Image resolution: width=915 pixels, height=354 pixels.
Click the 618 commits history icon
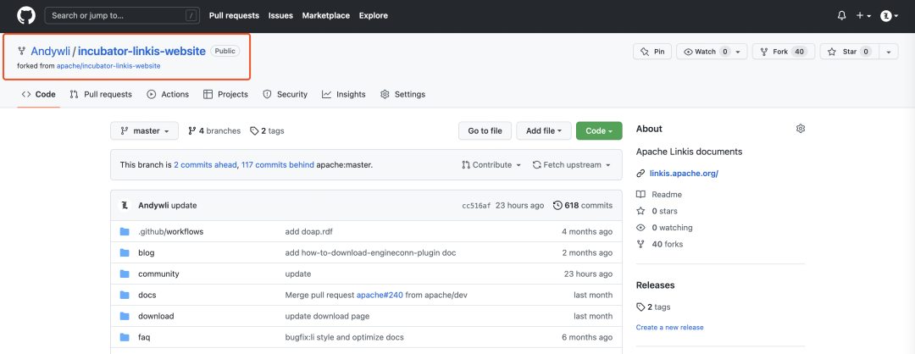(557, 205)
